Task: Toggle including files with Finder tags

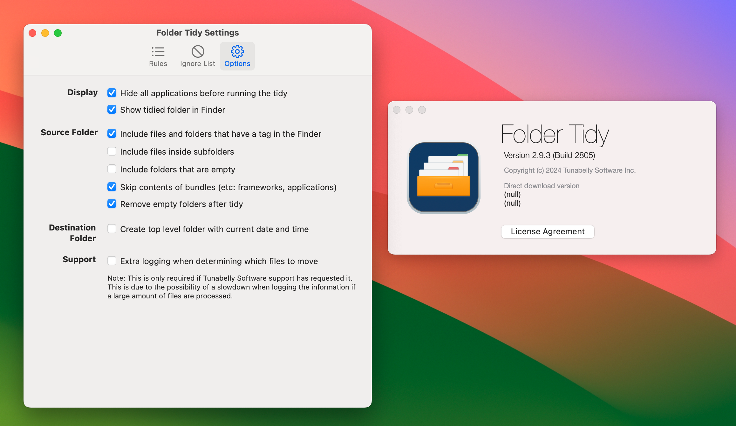Action: click(x=112, y=134)
